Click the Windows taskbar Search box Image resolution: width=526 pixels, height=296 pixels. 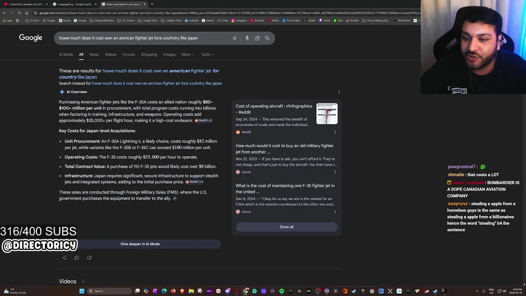pos(109,291)
